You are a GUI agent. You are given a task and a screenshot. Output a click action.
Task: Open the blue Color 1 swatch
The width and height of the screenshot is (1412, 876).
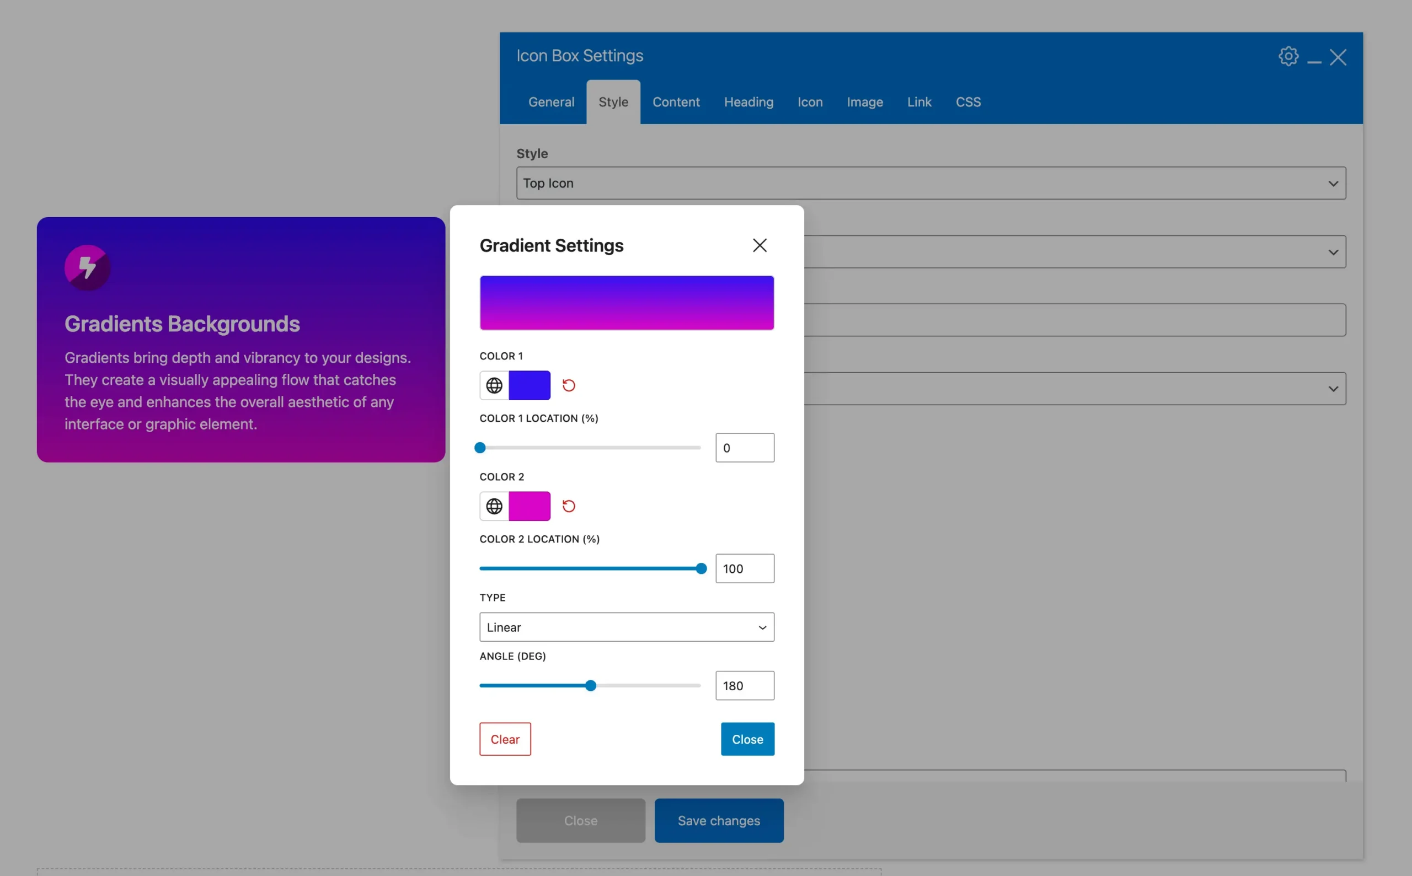point(529,385)
